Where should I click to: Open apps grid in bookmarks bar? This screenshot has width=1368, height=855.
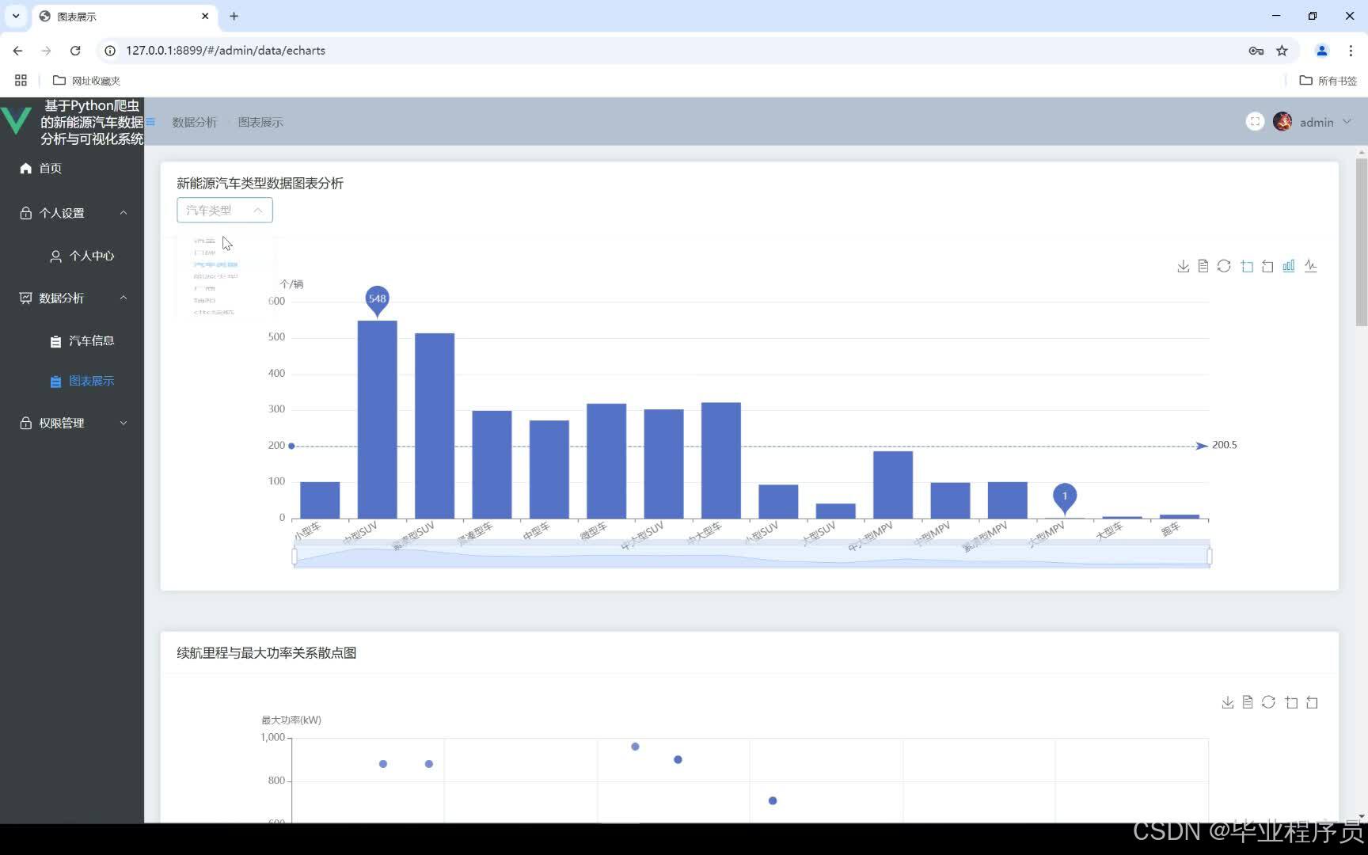coord(21,80)
